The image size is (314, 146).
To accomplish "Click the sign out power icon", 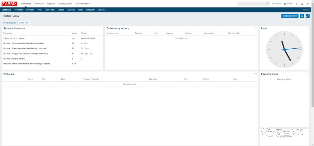I will (x=308, y=3).
